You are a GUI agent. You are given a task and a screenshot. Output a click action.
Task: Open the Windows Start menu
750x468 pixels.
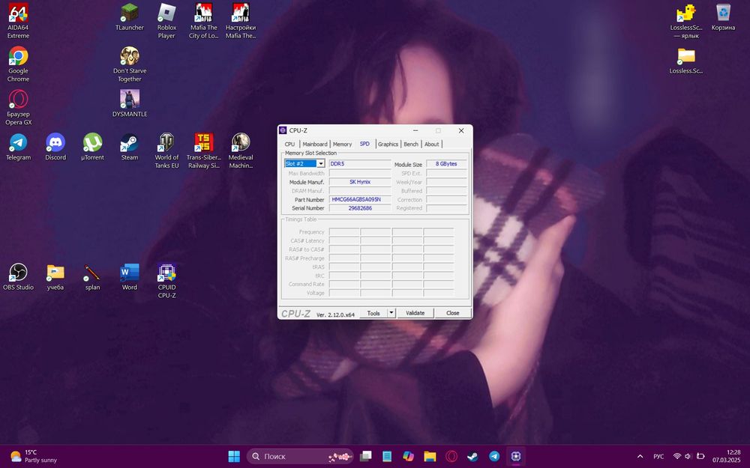pos(234,457)
